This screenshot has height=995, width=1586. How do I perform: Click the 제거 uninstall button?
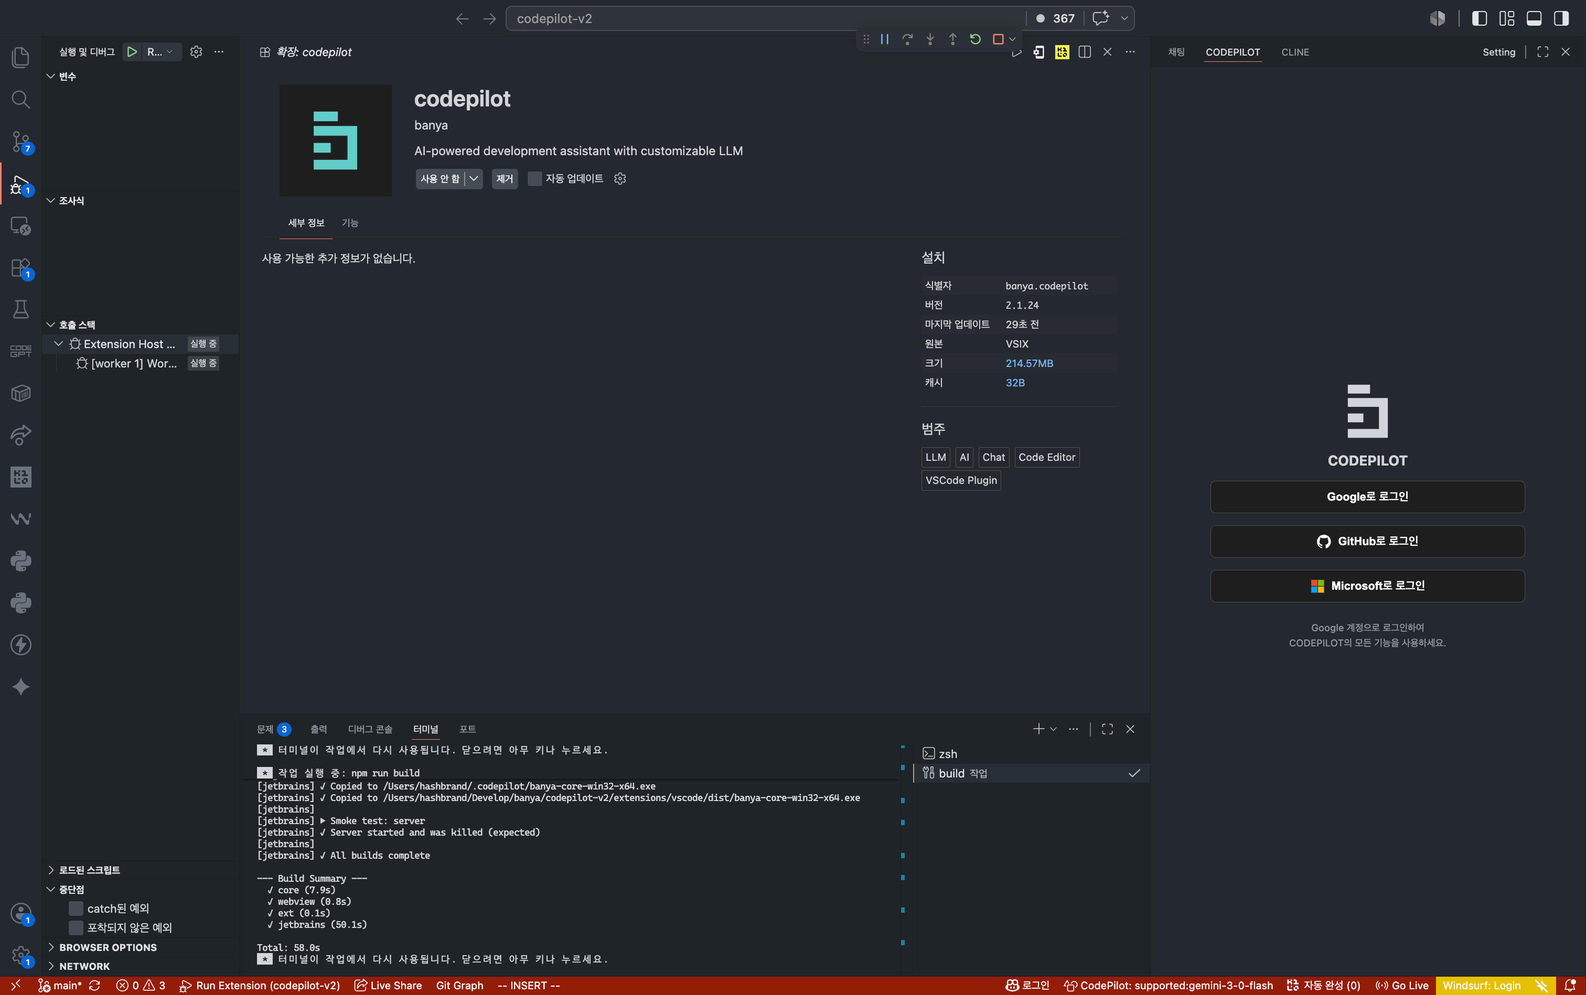point(505,179)
